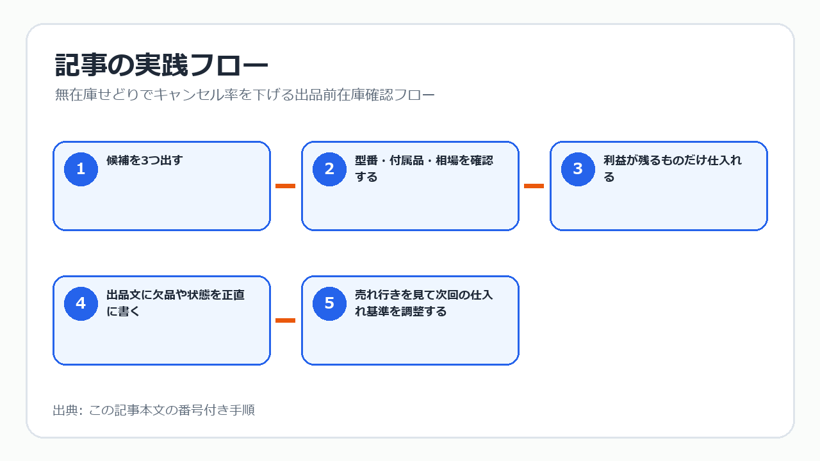The image size is (820, 461).
Task: Click the number 5 circle badge
Action: (329, 303)
